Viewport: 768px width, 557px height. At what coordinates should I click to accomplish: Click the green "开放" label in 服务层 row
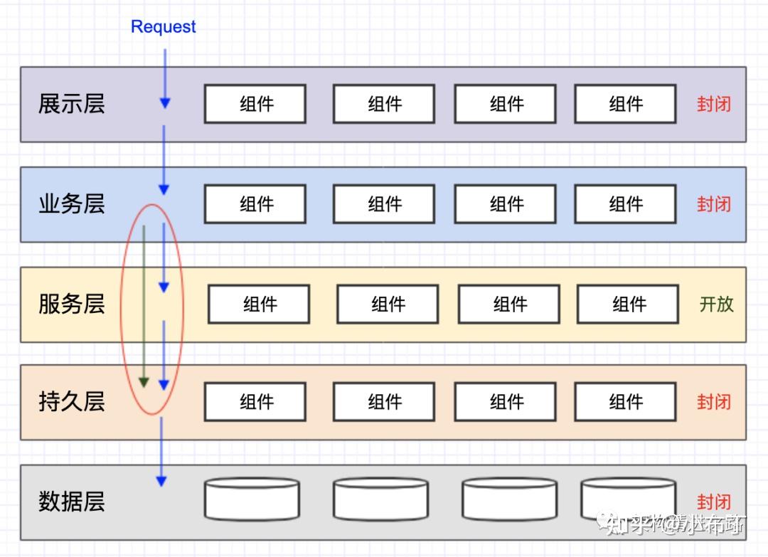coord(716,304)
